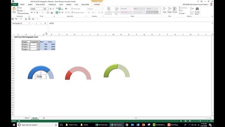Toggle Middle Align vertical alignment
This screenshot has width=225, height=127.
(x=59, y=9)
